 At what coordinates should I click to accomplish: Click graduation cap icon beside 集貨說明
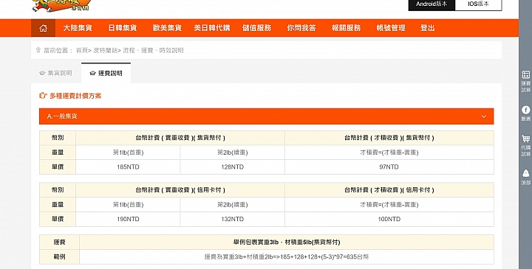(x=42, y=73)
